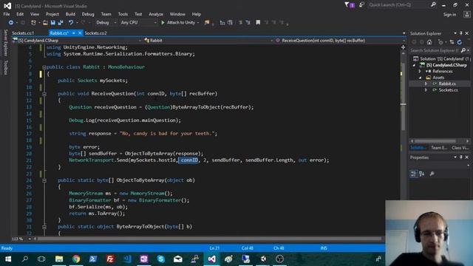The width and height of the screenshot is (473, 266).
Task: Switch to the Sockets.cs:1 tab
Action: [23, 33]
